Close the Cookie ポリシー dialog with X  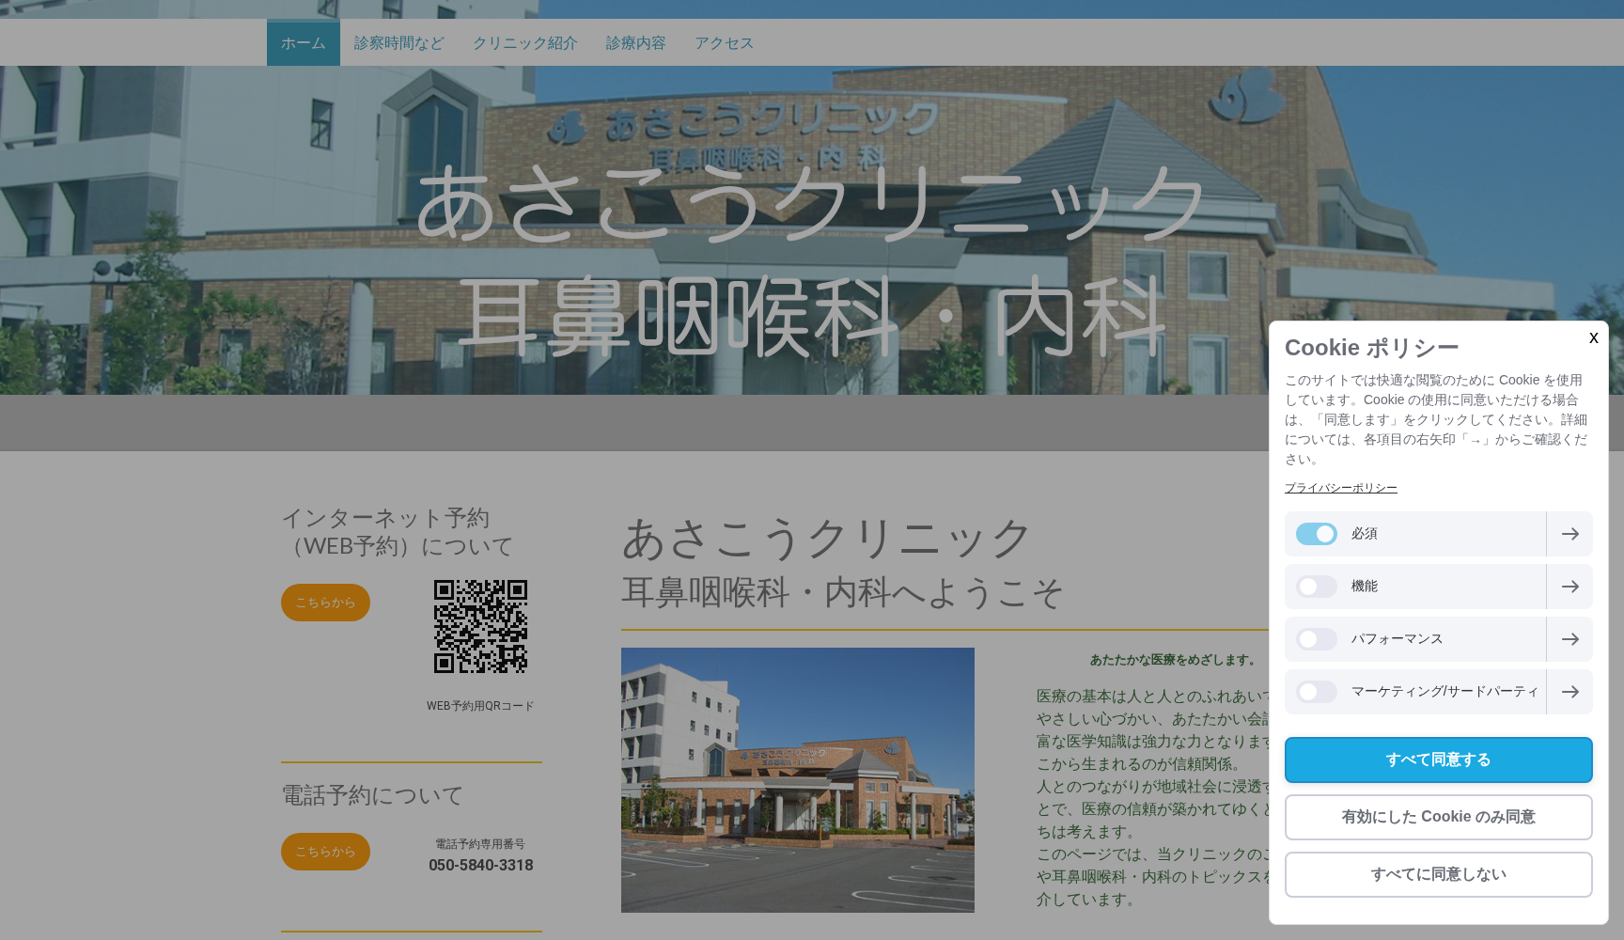point(1594,338)
